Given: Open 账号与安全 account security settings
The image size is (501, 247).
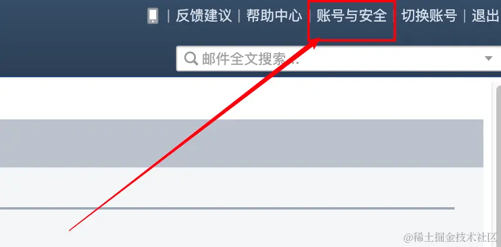Looking at the screenshot, I should 351,16.
